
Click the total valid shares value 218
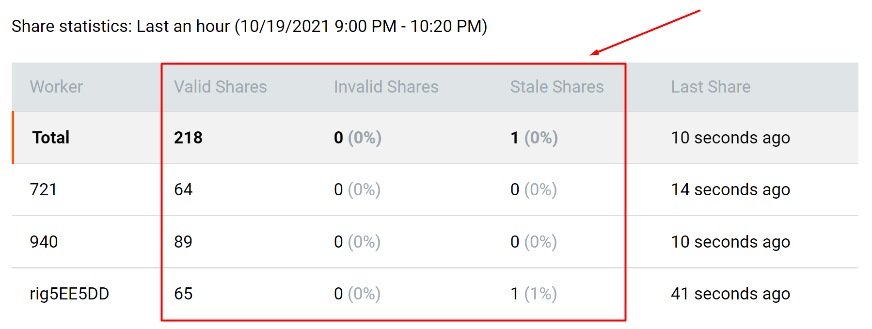(x=188, y=138)
